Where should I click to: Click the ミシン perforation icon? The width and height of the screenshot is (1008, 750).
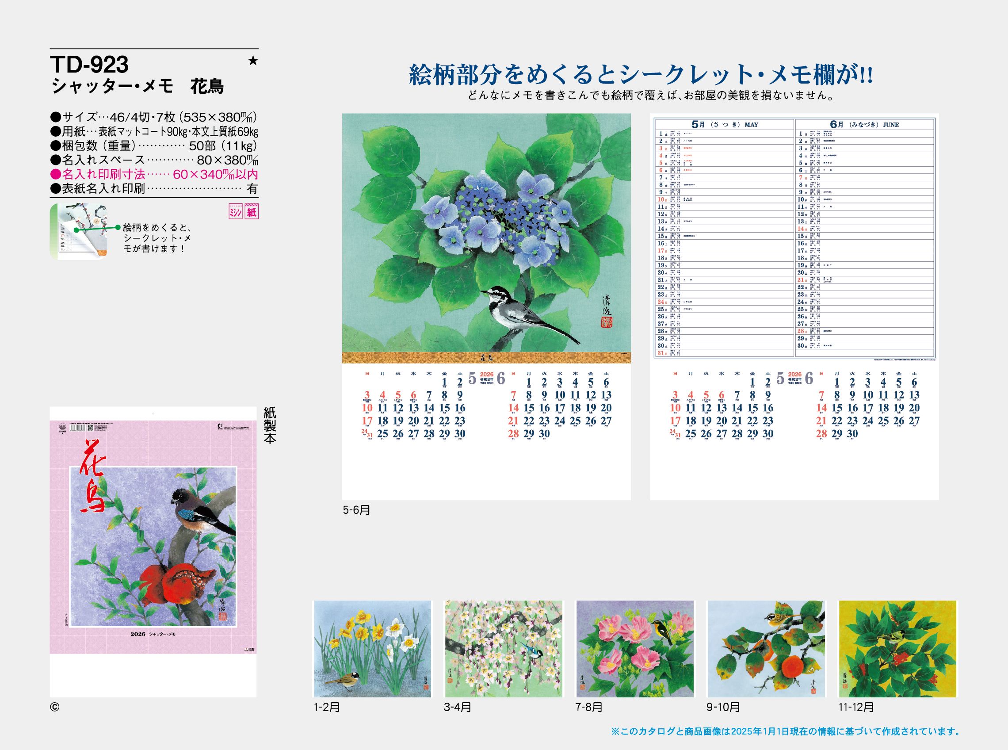click(x=235, y=212)
